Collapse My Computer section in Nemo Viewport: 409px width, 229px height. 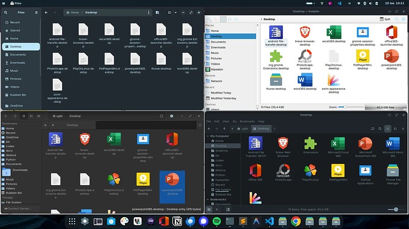pyautogui.click(x=208, y=136)
